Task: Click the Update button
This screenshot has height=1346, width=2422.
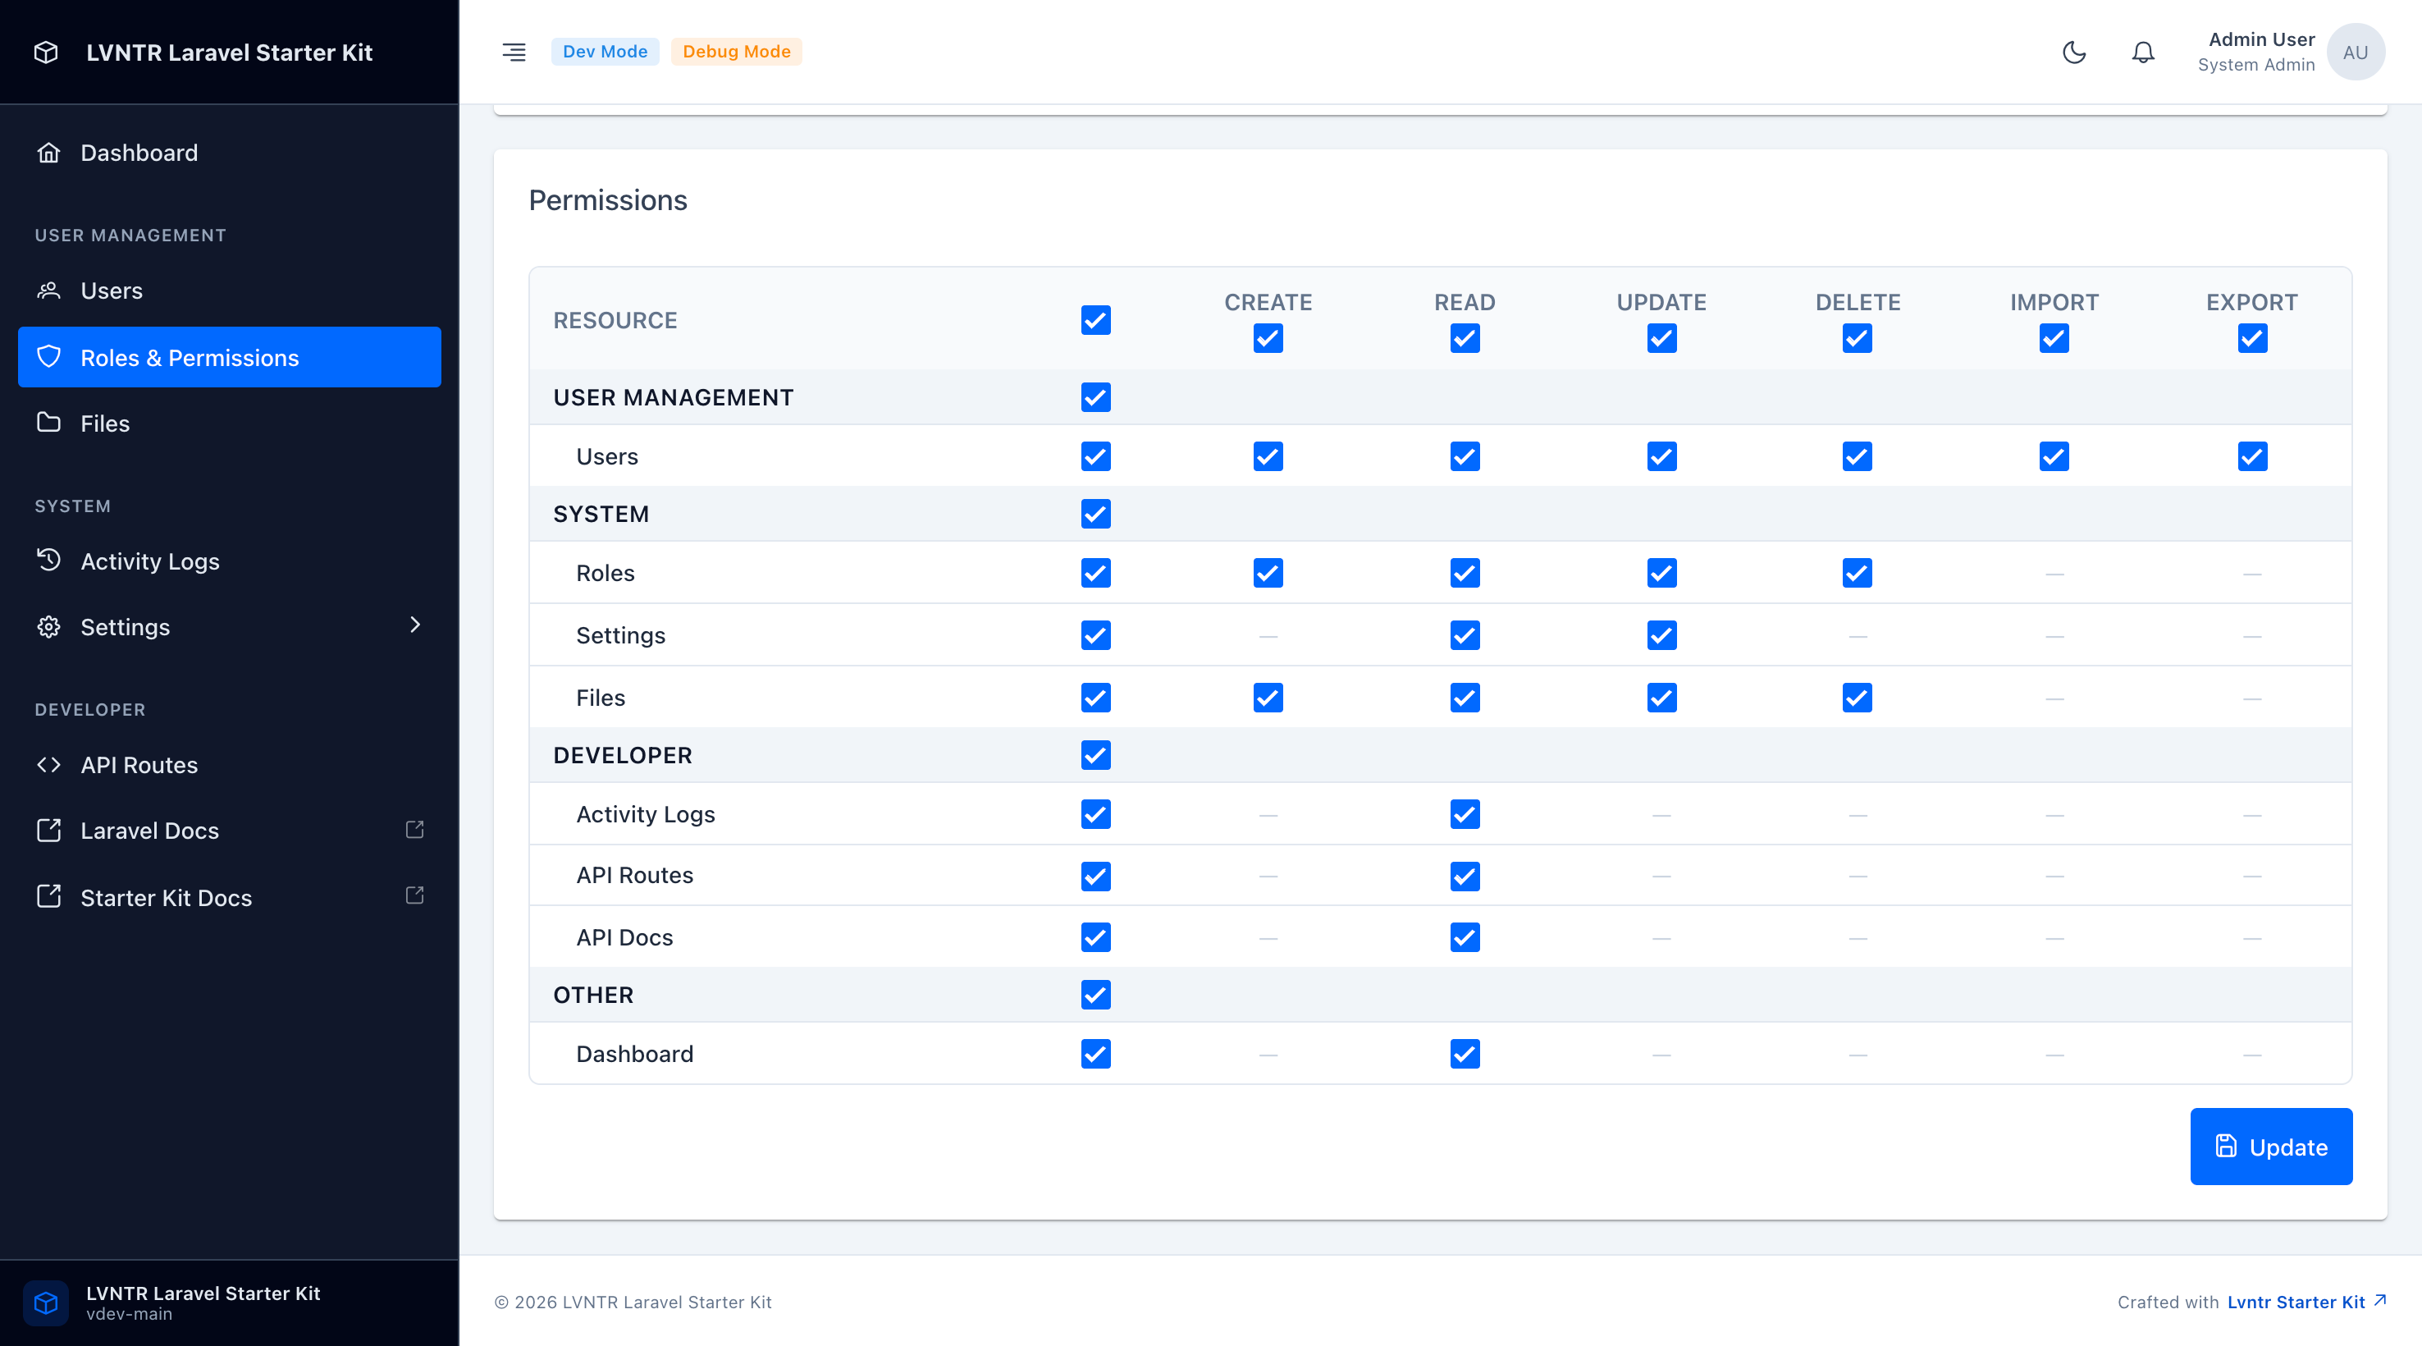Action: point(2271,1147)
